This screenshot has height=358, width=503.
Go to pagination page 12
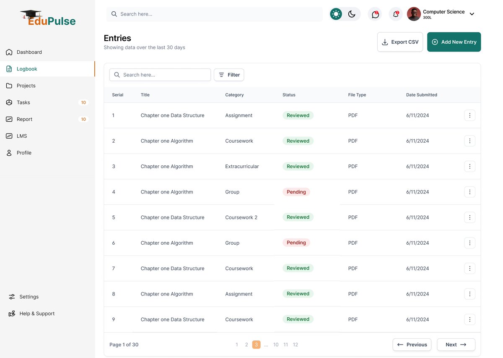[x=296, y=345]
